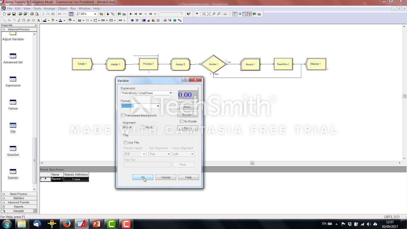The height and width of the screenshot is (229, 407).
Task: Select the Text 'A' drawing tool
Action: click(x=38, y=20)
